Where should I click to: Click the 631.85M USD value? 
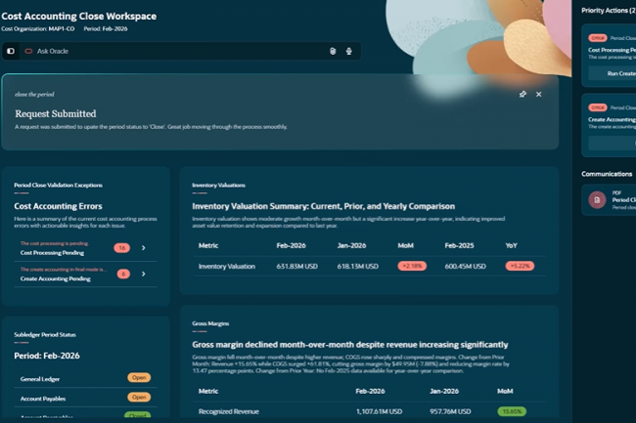coord(296,267)
